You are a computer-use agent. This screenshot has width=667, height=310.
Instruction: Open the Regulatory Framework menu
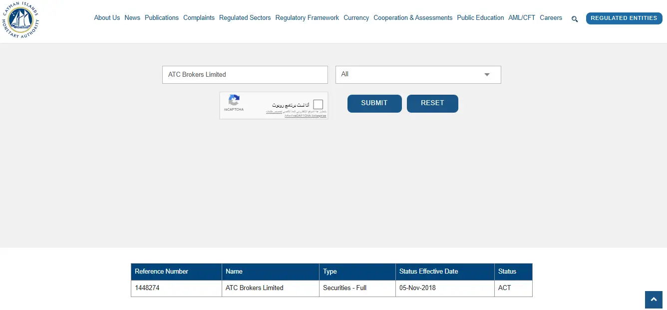307,17
